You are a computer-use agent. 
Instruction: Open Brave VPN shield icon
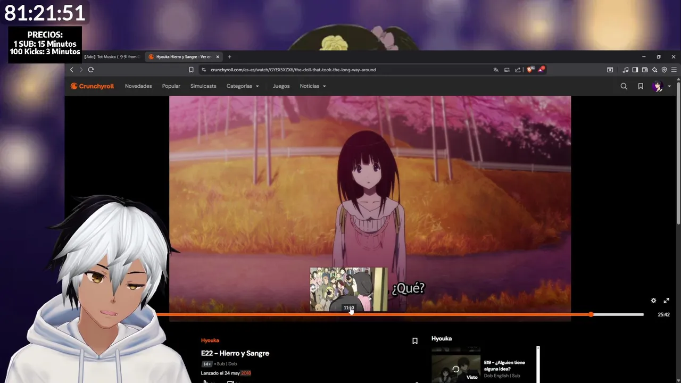click(664, 70)
